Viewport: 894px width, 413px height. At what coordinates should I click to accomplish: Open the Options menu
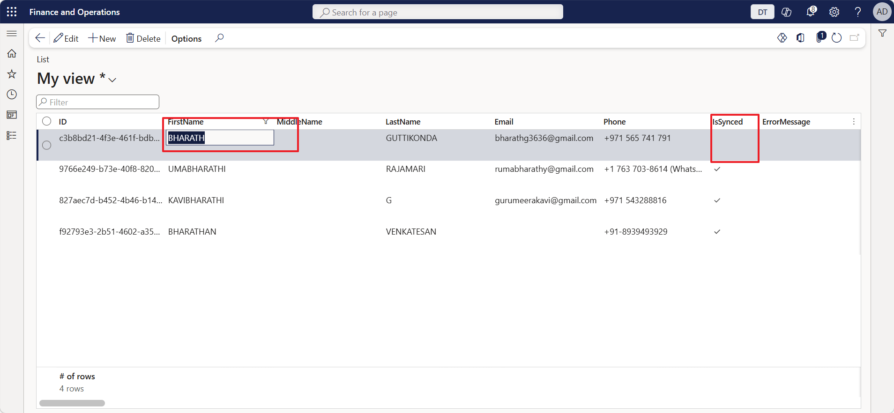point(186,38)
